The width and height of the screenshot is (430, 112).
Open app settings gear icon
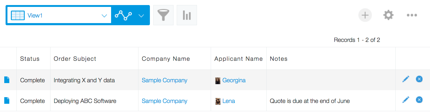click(x=388, y=15)
